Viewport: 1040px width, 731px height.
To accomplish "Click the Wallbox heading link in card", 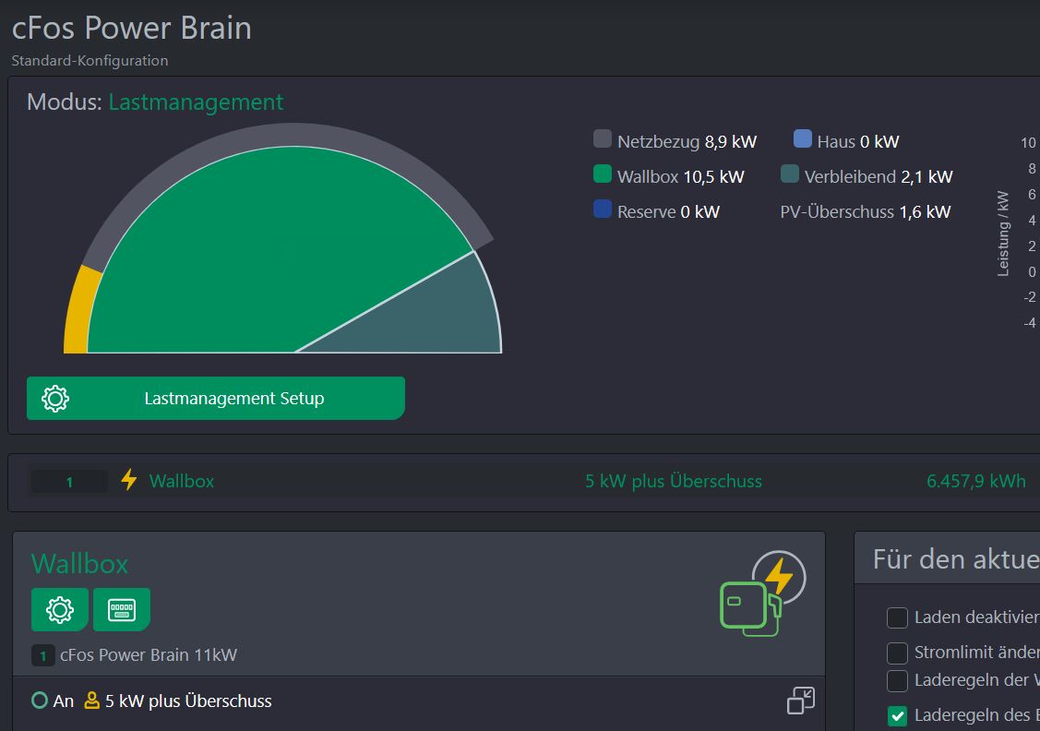I will click(79, 564).
